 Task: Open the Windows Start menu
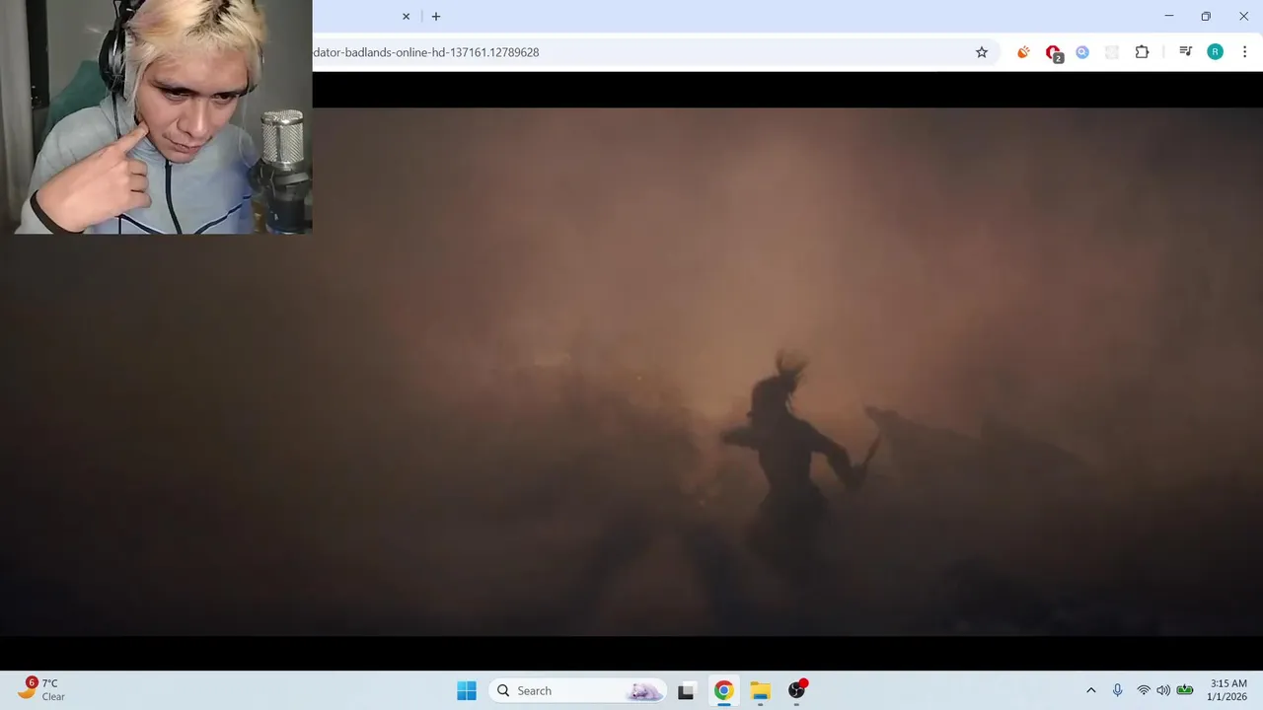coord(467,690)
